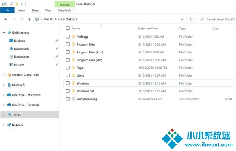Expand the OneDrive - Personal node
Screen dimensions: 236x151
tap(4, 105)
